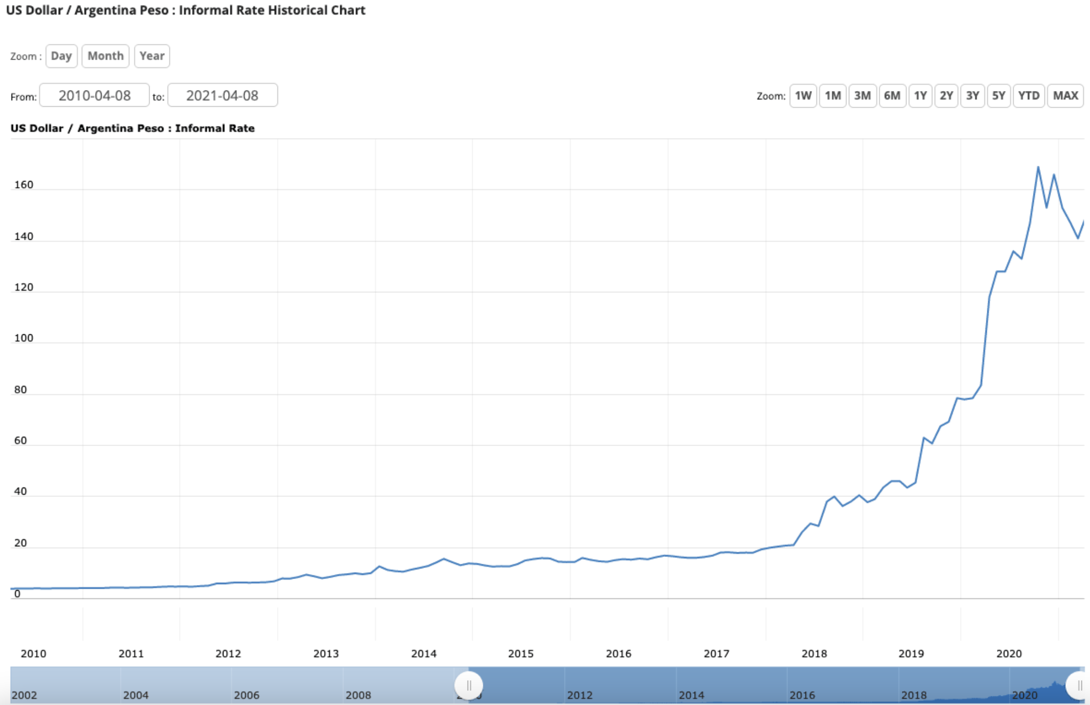
Task: Click the From date field
Action: 95,96
